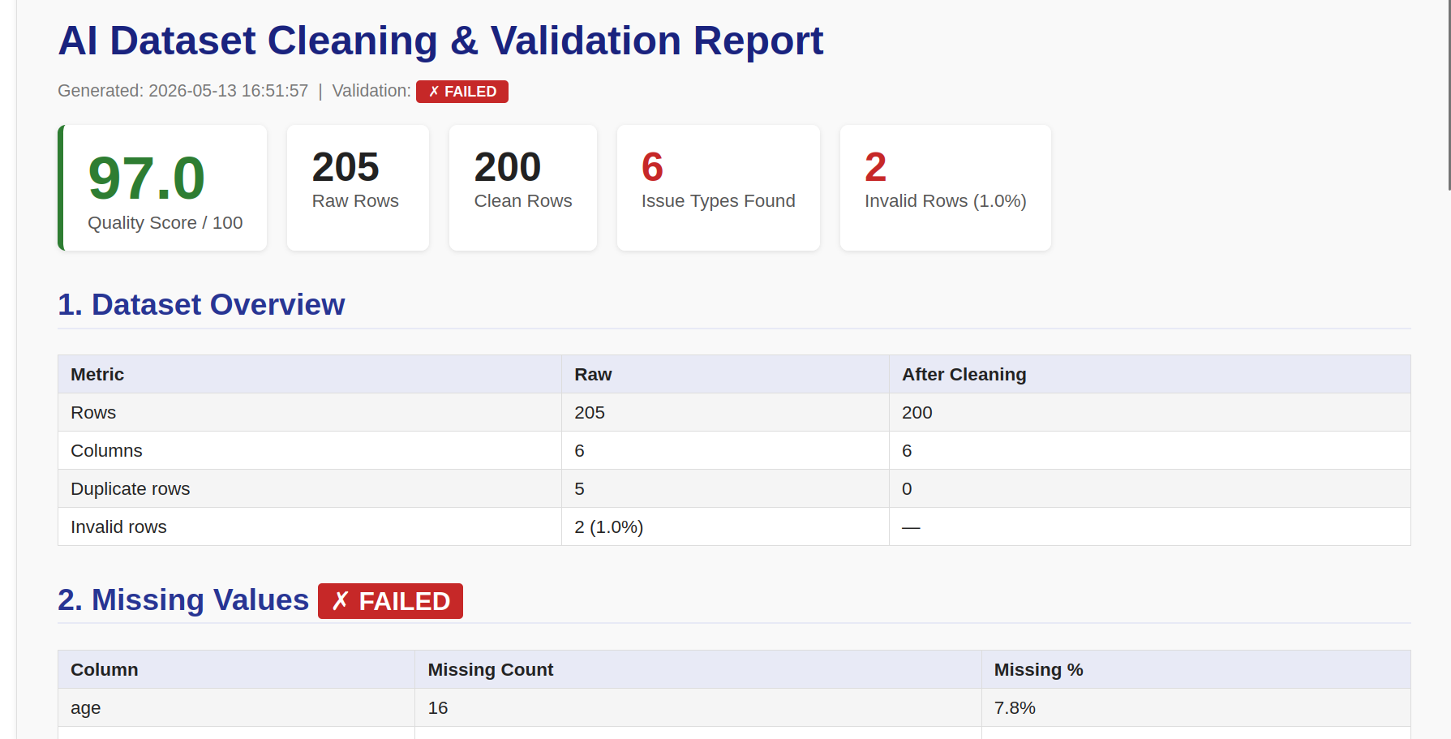1451x739 pixels.
Task: Click the report title heading
Action: click(x=440, y=41)
